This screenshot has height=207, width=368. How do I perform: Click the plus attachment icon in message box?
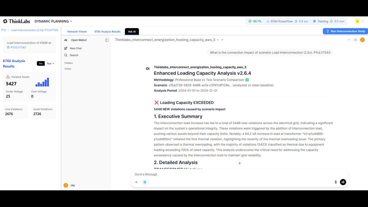[136, 182]
